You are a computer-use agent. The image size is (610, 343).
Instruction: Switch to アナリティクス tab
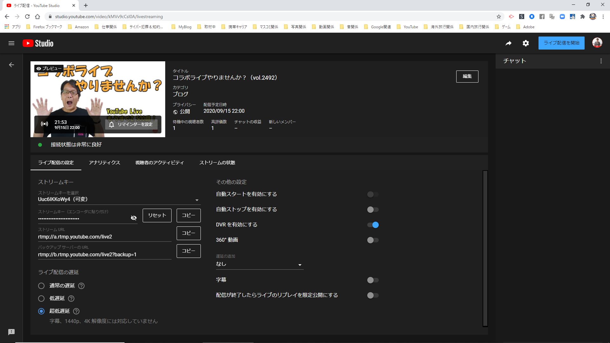104,163
